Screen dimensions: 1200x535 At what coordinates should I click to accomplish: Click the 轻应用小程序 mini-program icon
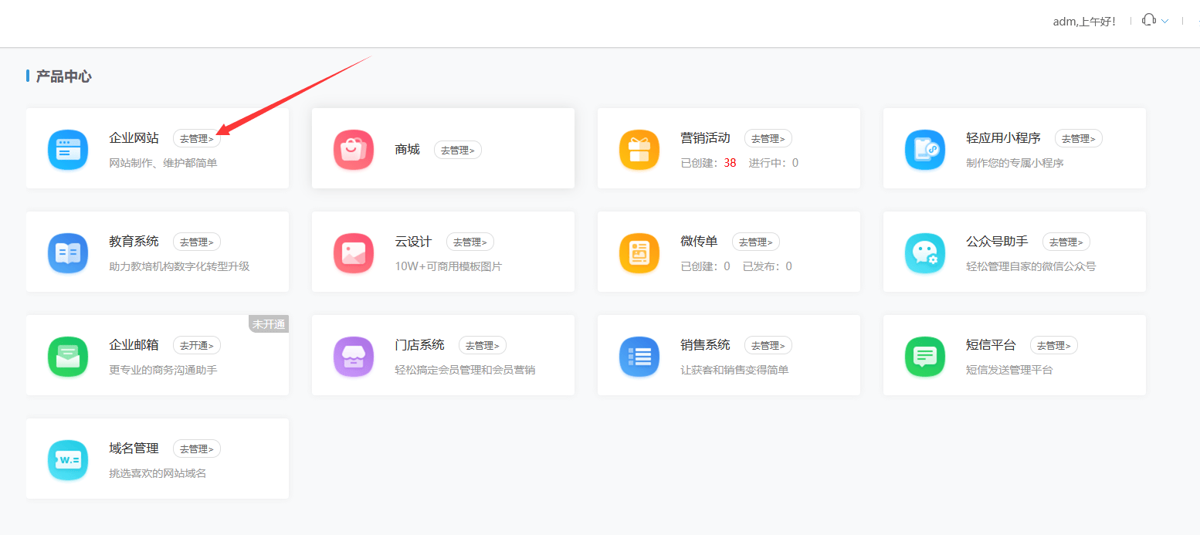[x=925, y=149]
